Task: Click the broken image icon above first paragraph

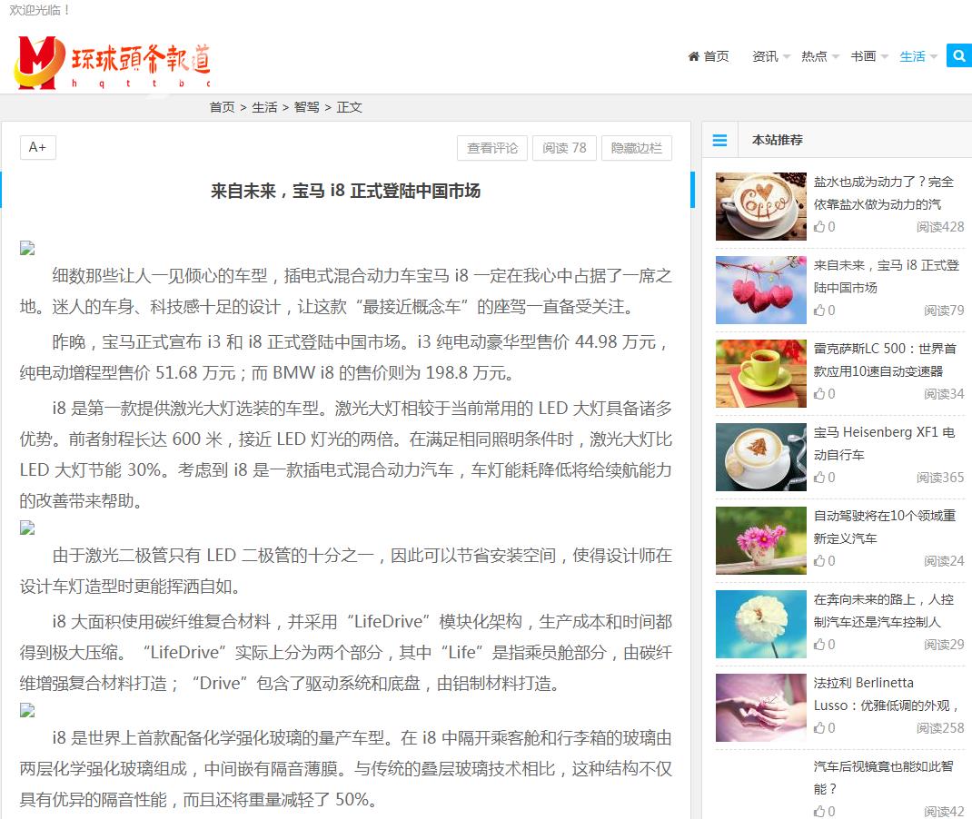Action: (27, 249)
